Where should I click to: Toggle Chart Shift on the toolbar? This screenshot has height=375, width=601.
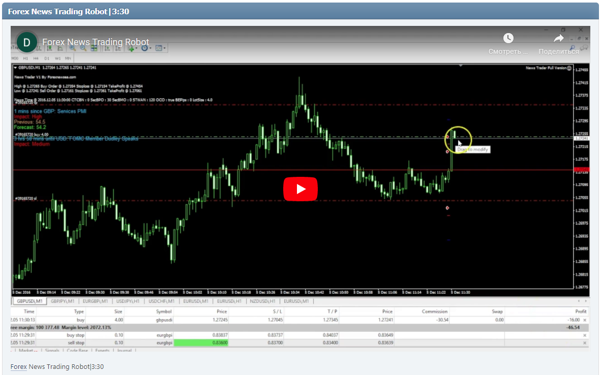point(117,49)
